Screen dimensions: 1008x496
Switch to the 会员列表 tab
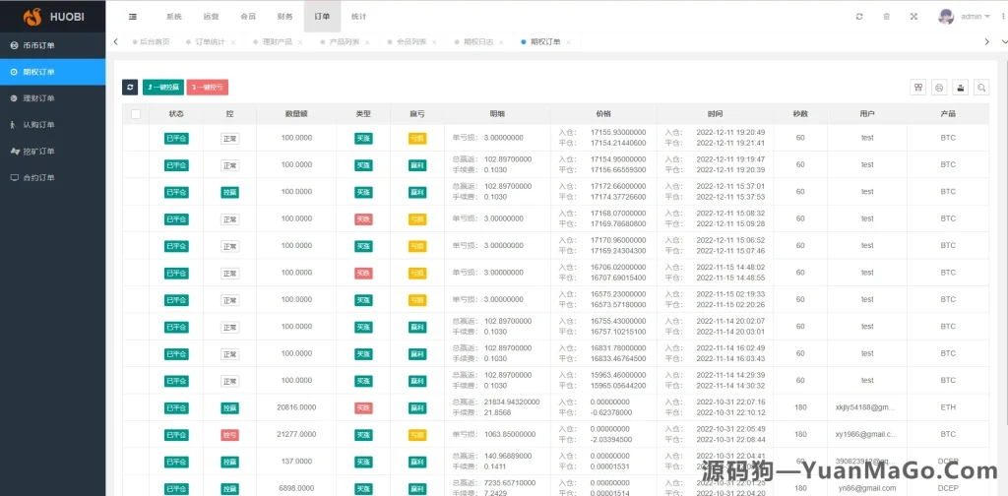pyautogui.click(x=411, y=41)
